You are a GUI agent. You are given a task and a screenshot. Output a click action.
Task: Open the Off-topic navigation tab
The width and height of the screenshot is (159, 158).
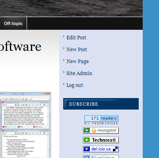13,23
